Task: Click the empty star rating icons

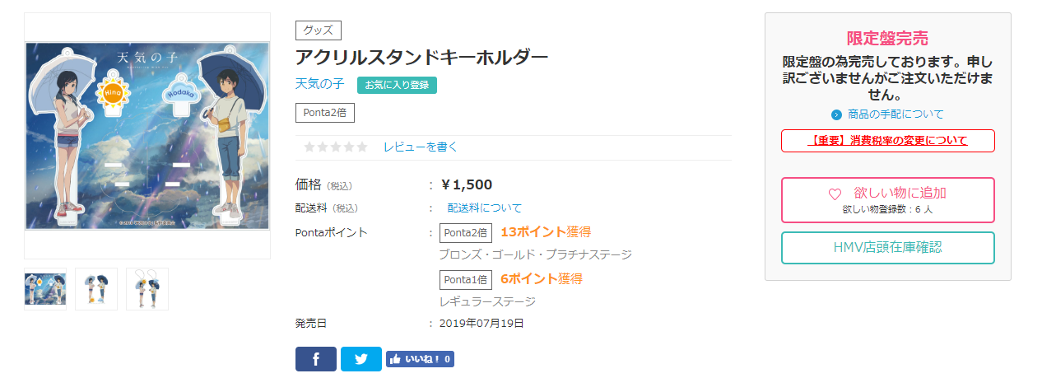Action: point(336,147)
